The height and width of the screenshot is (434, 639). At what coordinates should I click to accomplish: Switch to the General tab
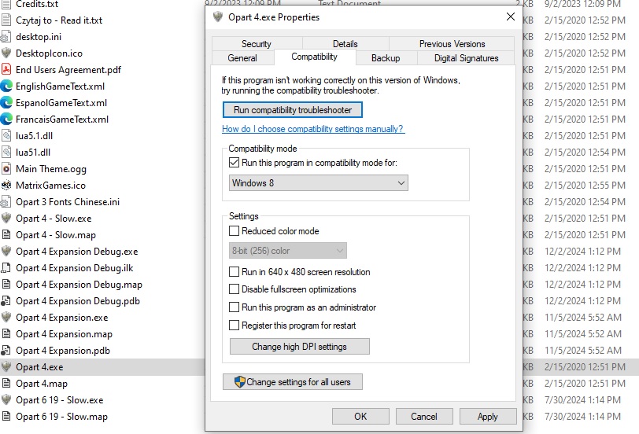242,58
